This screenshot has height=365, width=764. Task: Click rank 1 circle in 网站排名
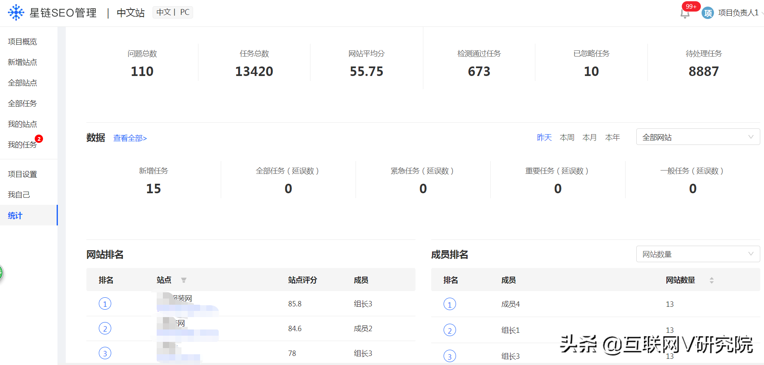[105, 304]
